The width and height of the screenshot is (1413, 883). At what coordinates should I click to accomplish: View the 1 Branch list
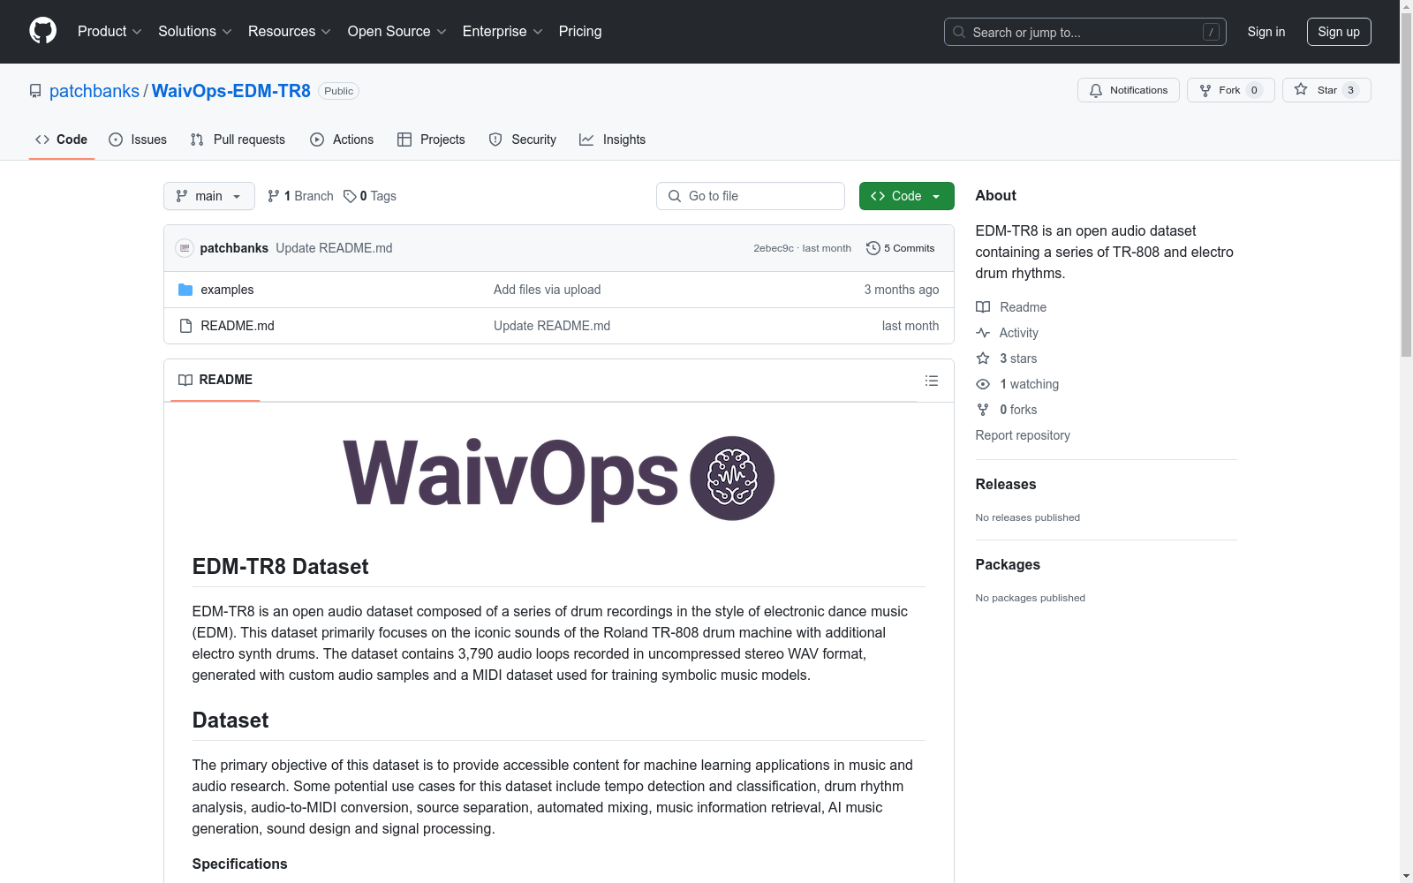(300, 196)
